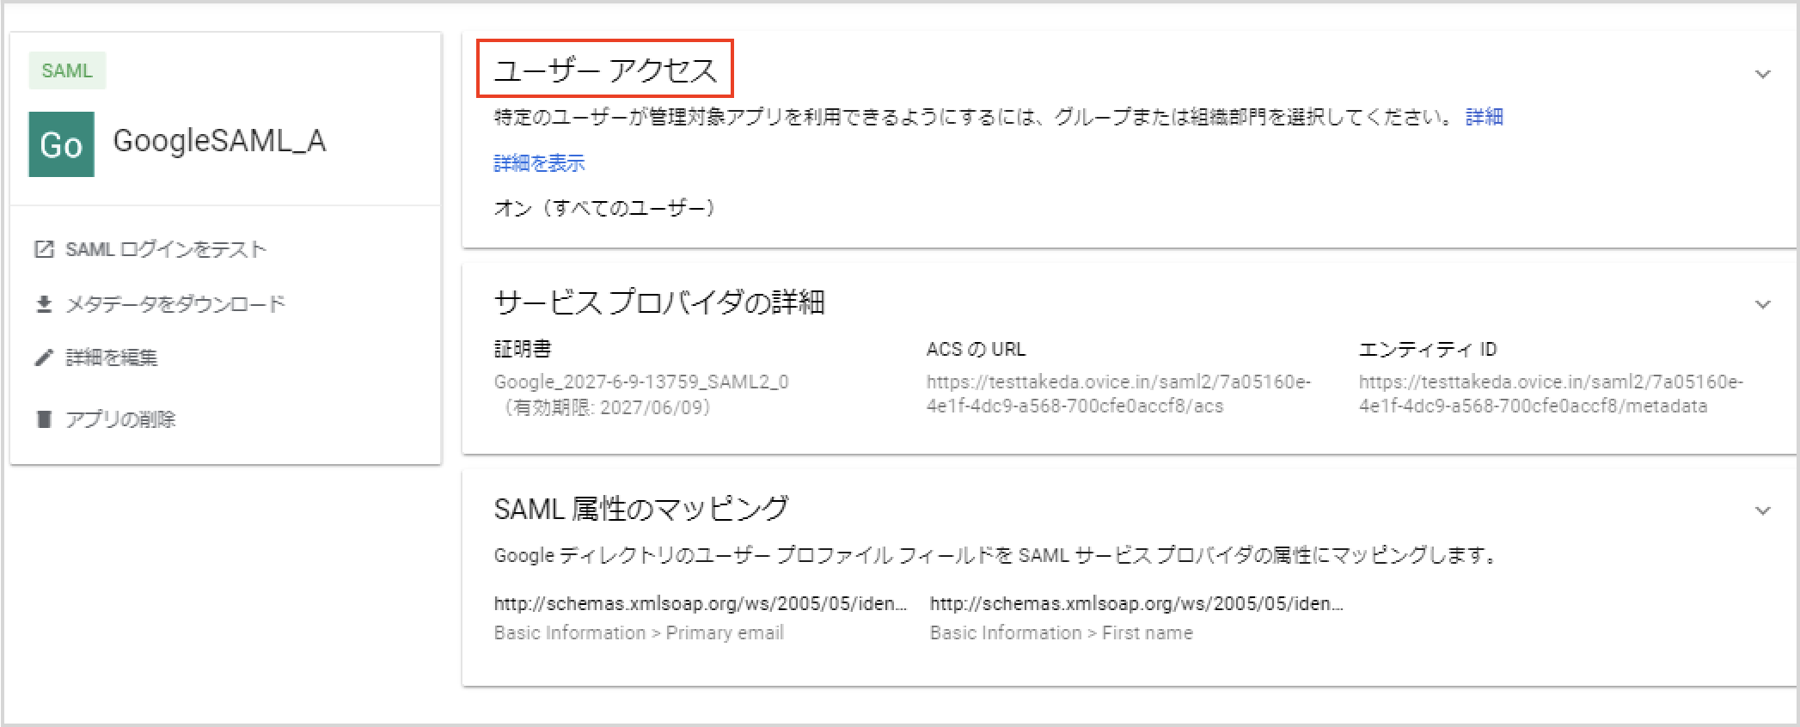Choose 詳細を編集 option
This screenshot has height=727, width=1800.
click(112, 357)
